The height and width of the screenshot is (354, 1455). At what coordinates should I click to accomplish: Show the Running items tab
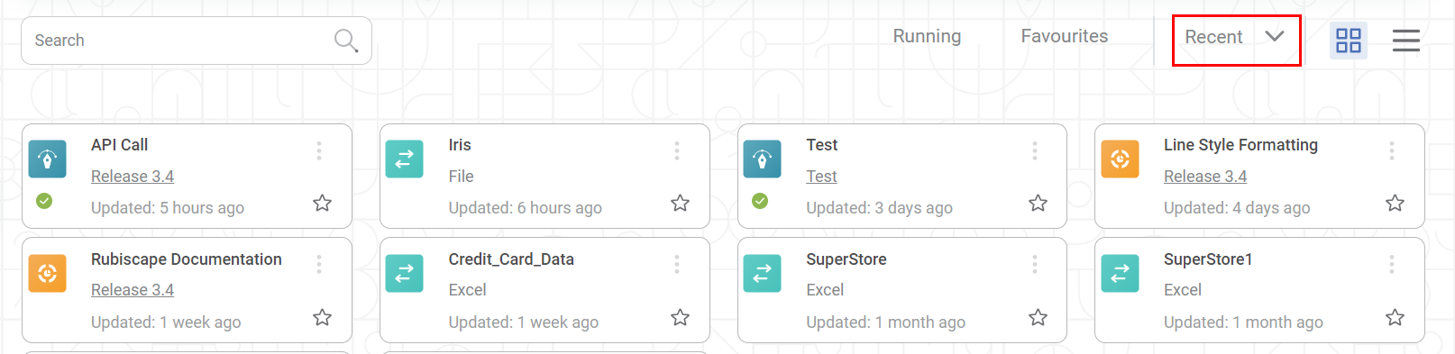point(927,36)
